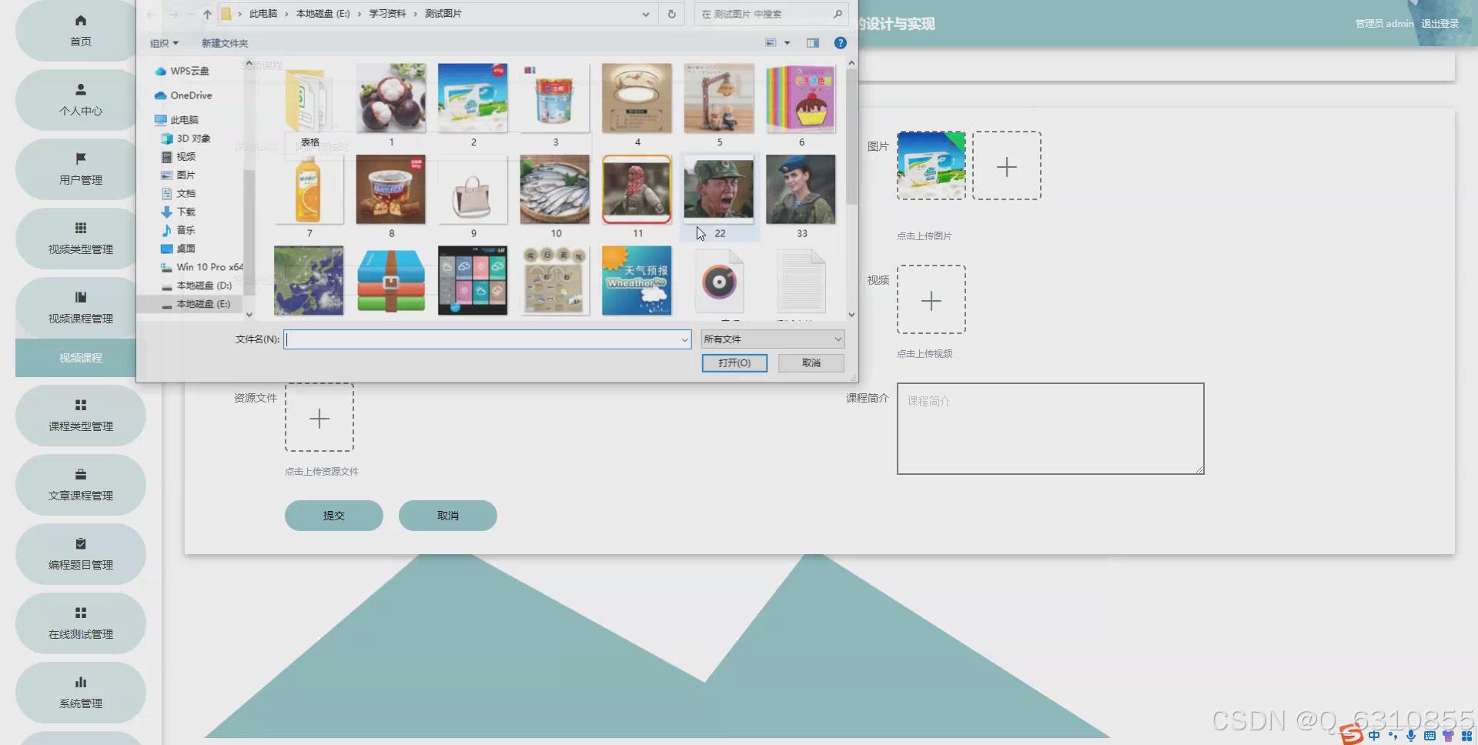Click the 课程简介 text area

tap(1050, 429)
